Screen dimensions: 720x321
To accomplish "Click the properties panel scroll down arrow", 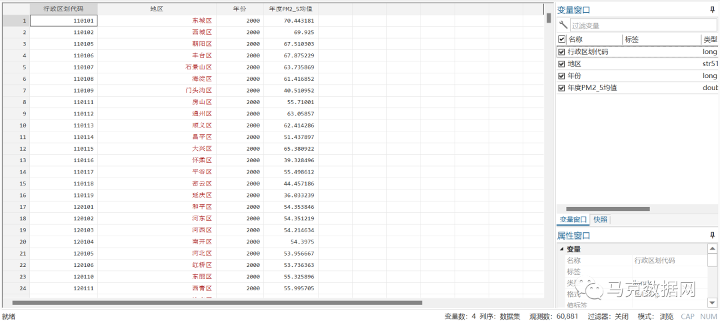I will (712, 302).
